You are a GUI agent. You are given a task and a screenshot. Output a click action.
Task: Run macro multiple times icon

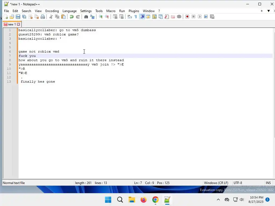tap(206, 17)
